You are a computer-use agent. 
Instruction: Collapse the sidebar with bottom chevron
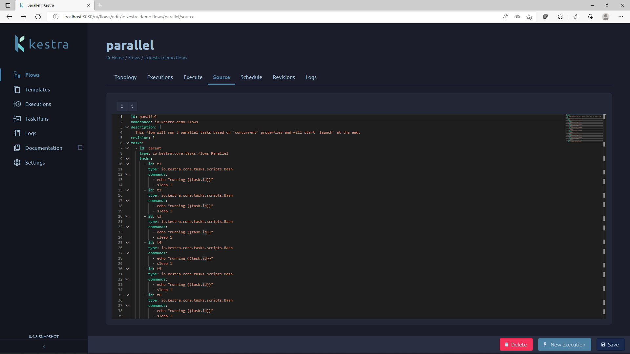tap(44, 347)
